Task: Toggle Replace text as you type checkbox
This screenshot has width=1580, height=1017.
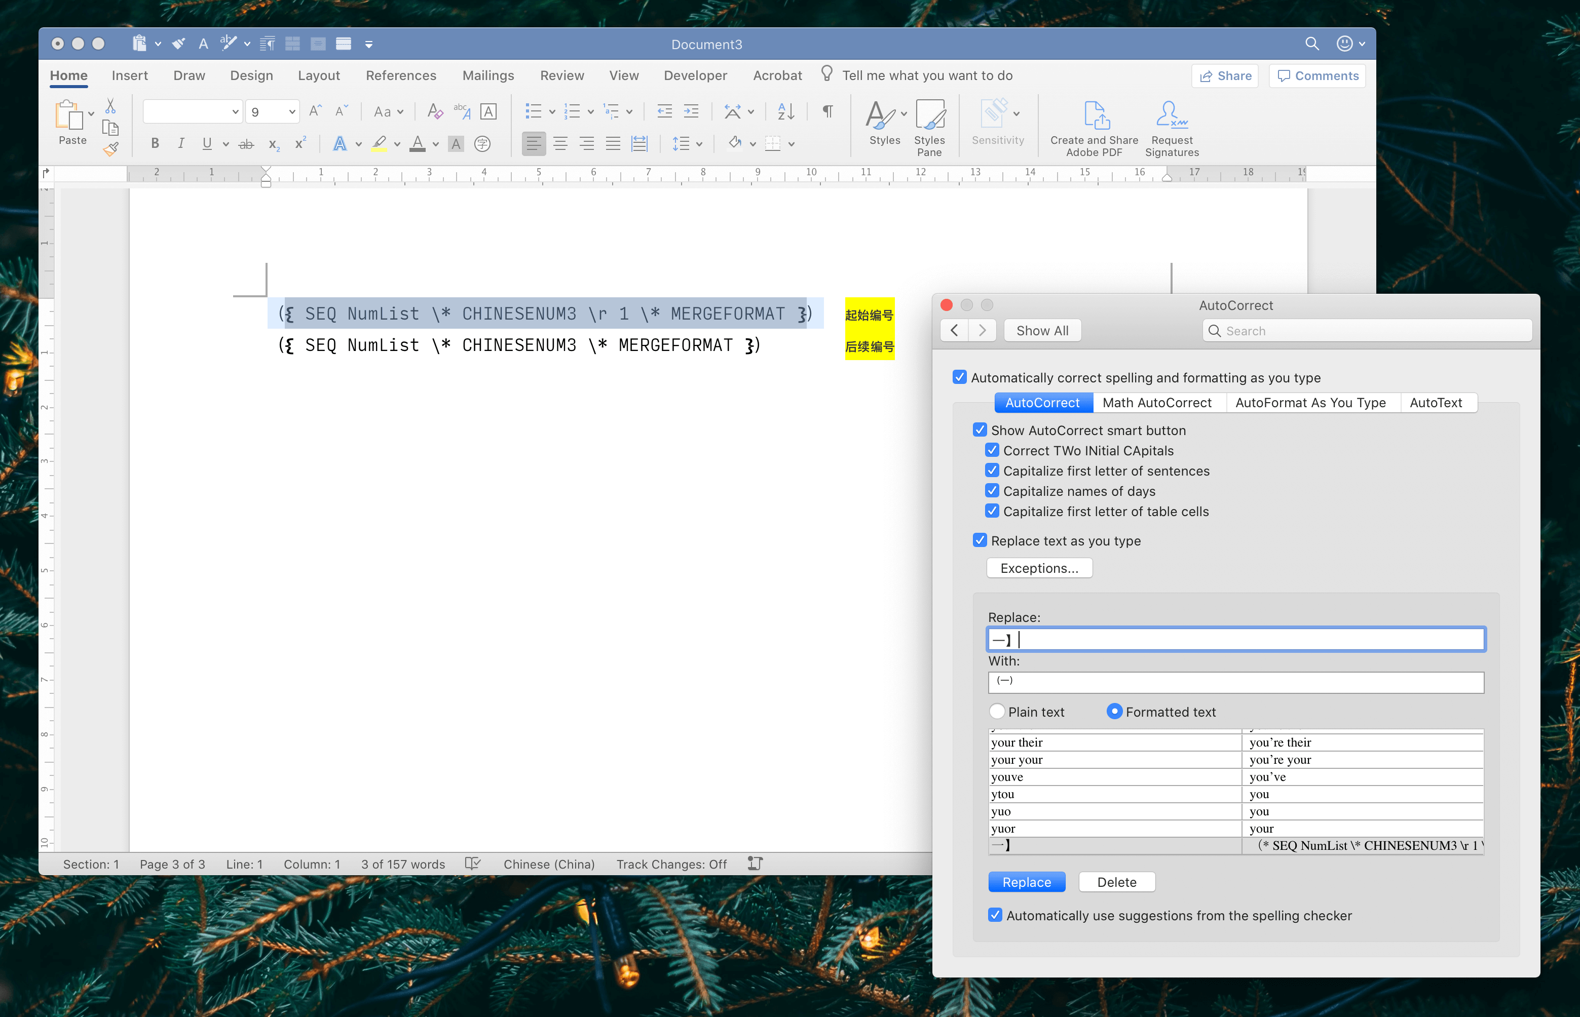Action: [980, 540]
